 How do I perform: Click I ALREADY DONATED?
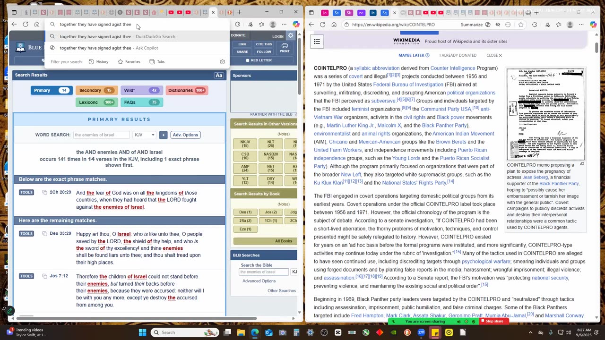point(458,55)
